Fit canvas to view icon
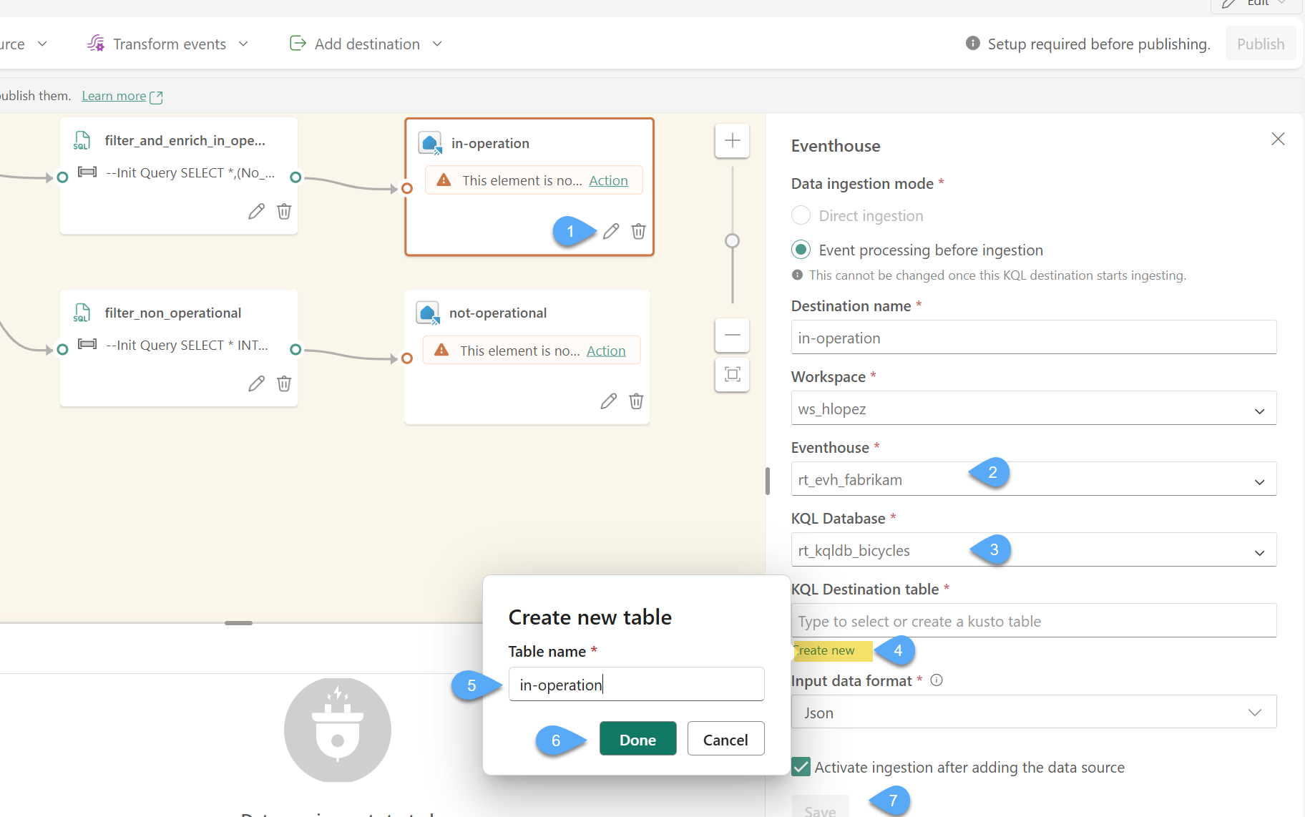This screenshot has width=1305, height=817. [x=732, y=374]
